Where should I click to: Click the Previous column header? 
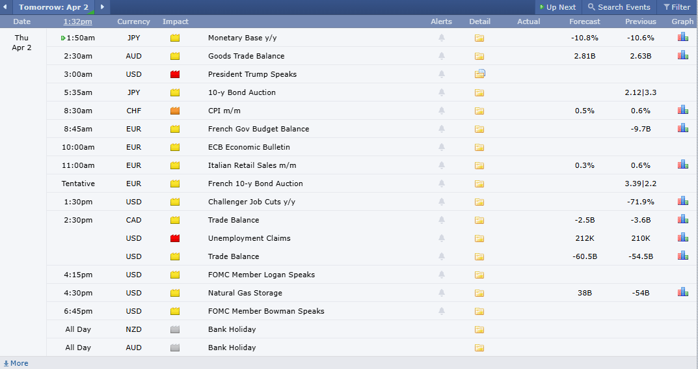tap(641, 21)
